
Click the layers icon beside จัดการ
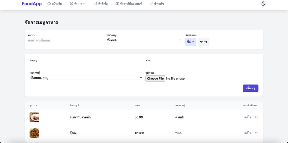tap(71, 4)
